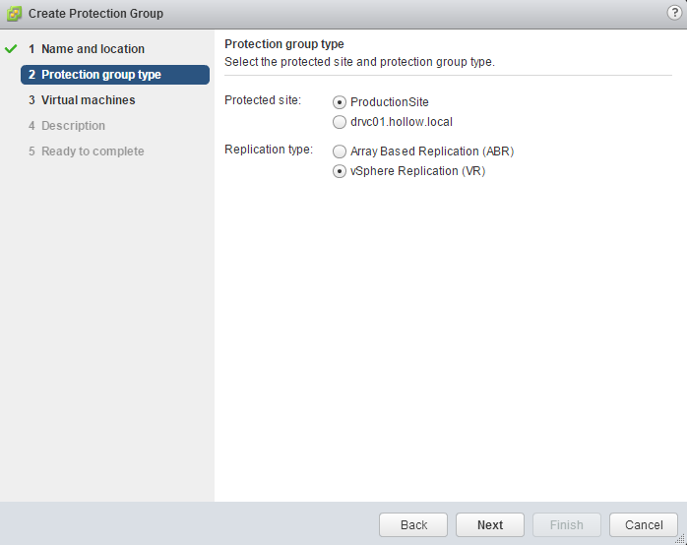Click the help question mark icon
This screenshot has width=687, height=545.
pos(674,13)
